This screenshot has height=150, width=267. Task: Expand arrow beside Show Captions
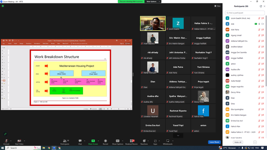coord(122,141)
